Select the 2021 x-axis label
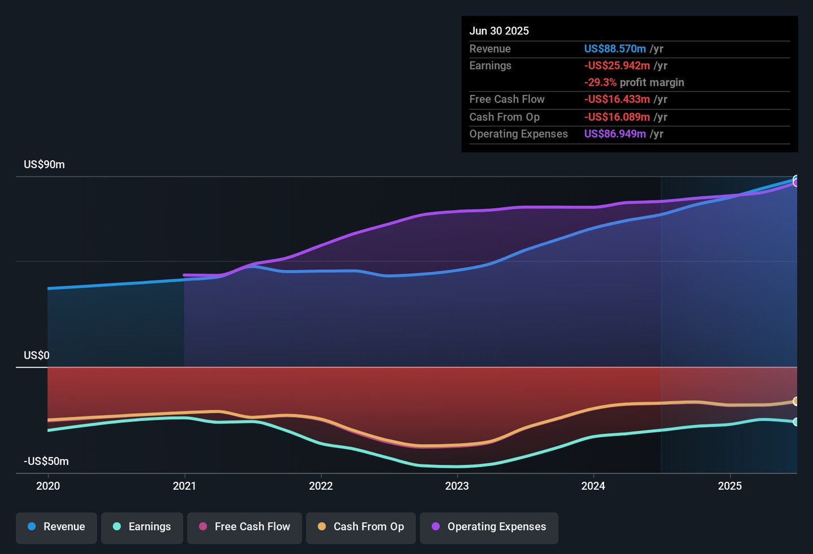813x554 pixels. coord(185,486)
